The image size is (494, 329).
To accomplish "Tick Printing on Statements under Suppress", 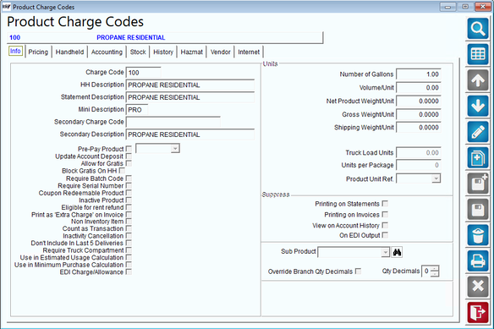I will 385,204.
